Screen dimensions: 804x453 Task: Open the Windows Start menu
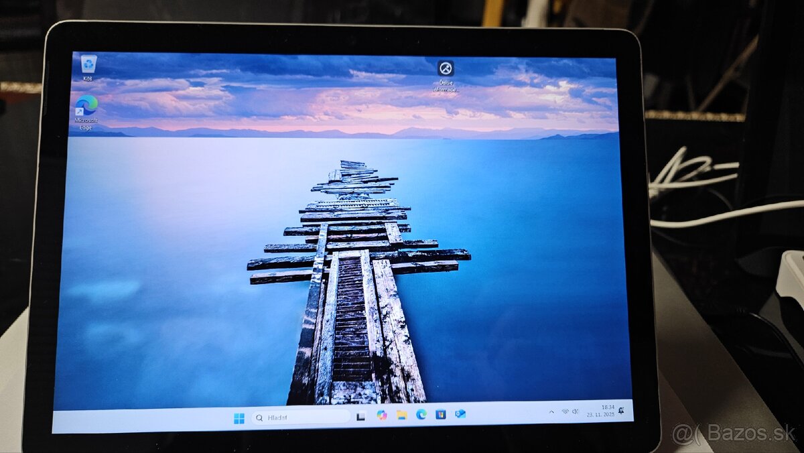click(239, 418)
